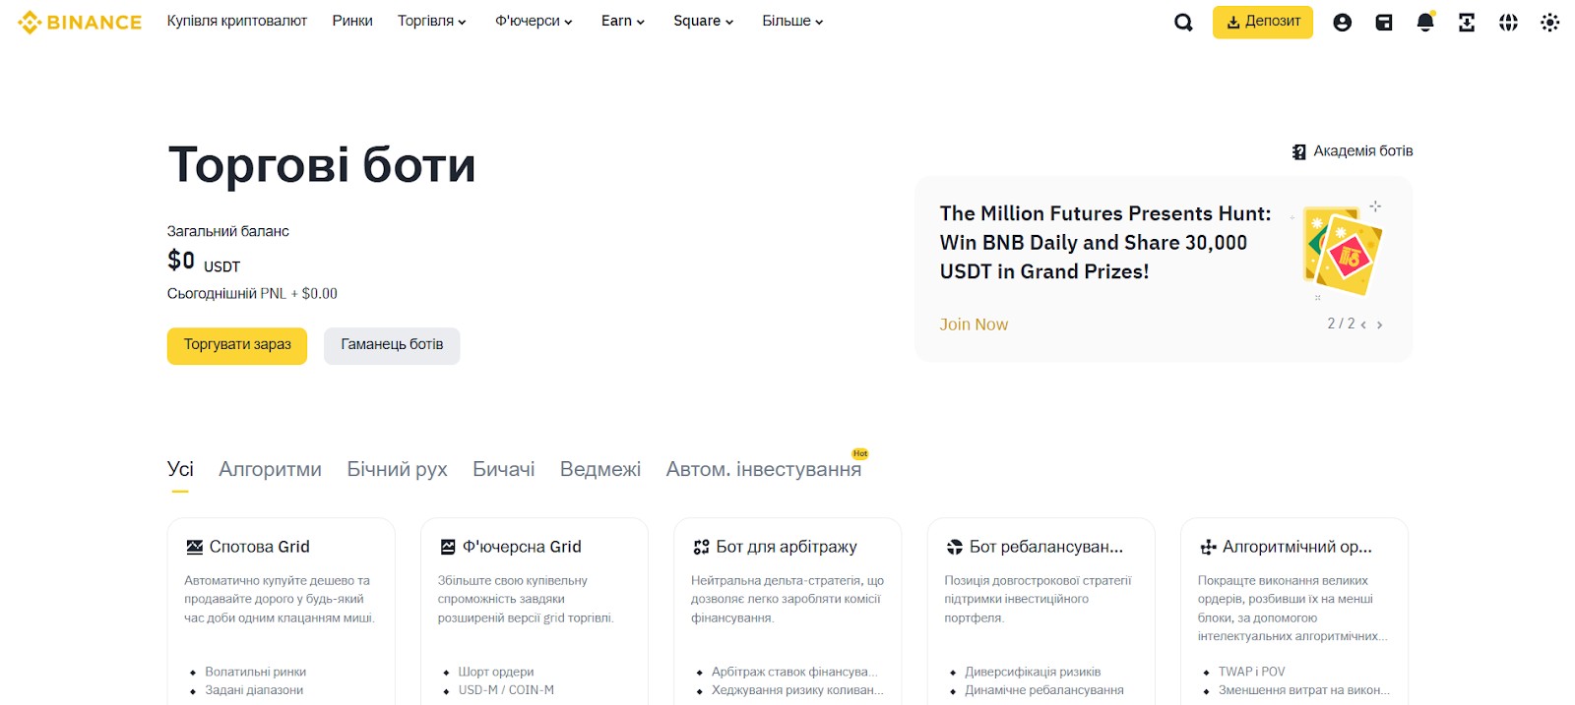Click the Шорт ордери bullet text
The width and height of the screenshot is (1575, 705).
(496, 673)
